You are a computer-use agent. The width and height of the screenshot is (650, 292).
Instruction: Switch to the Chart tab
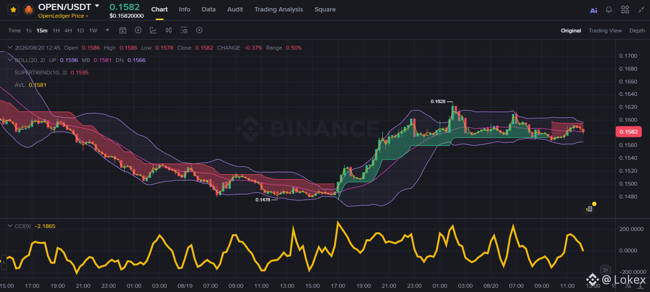159,10
